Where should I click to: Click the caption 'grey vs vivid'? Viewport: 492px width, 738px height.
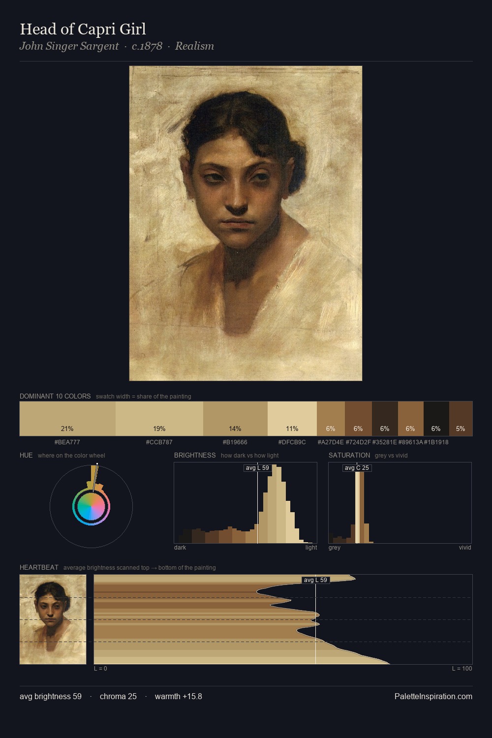(391, 456)
